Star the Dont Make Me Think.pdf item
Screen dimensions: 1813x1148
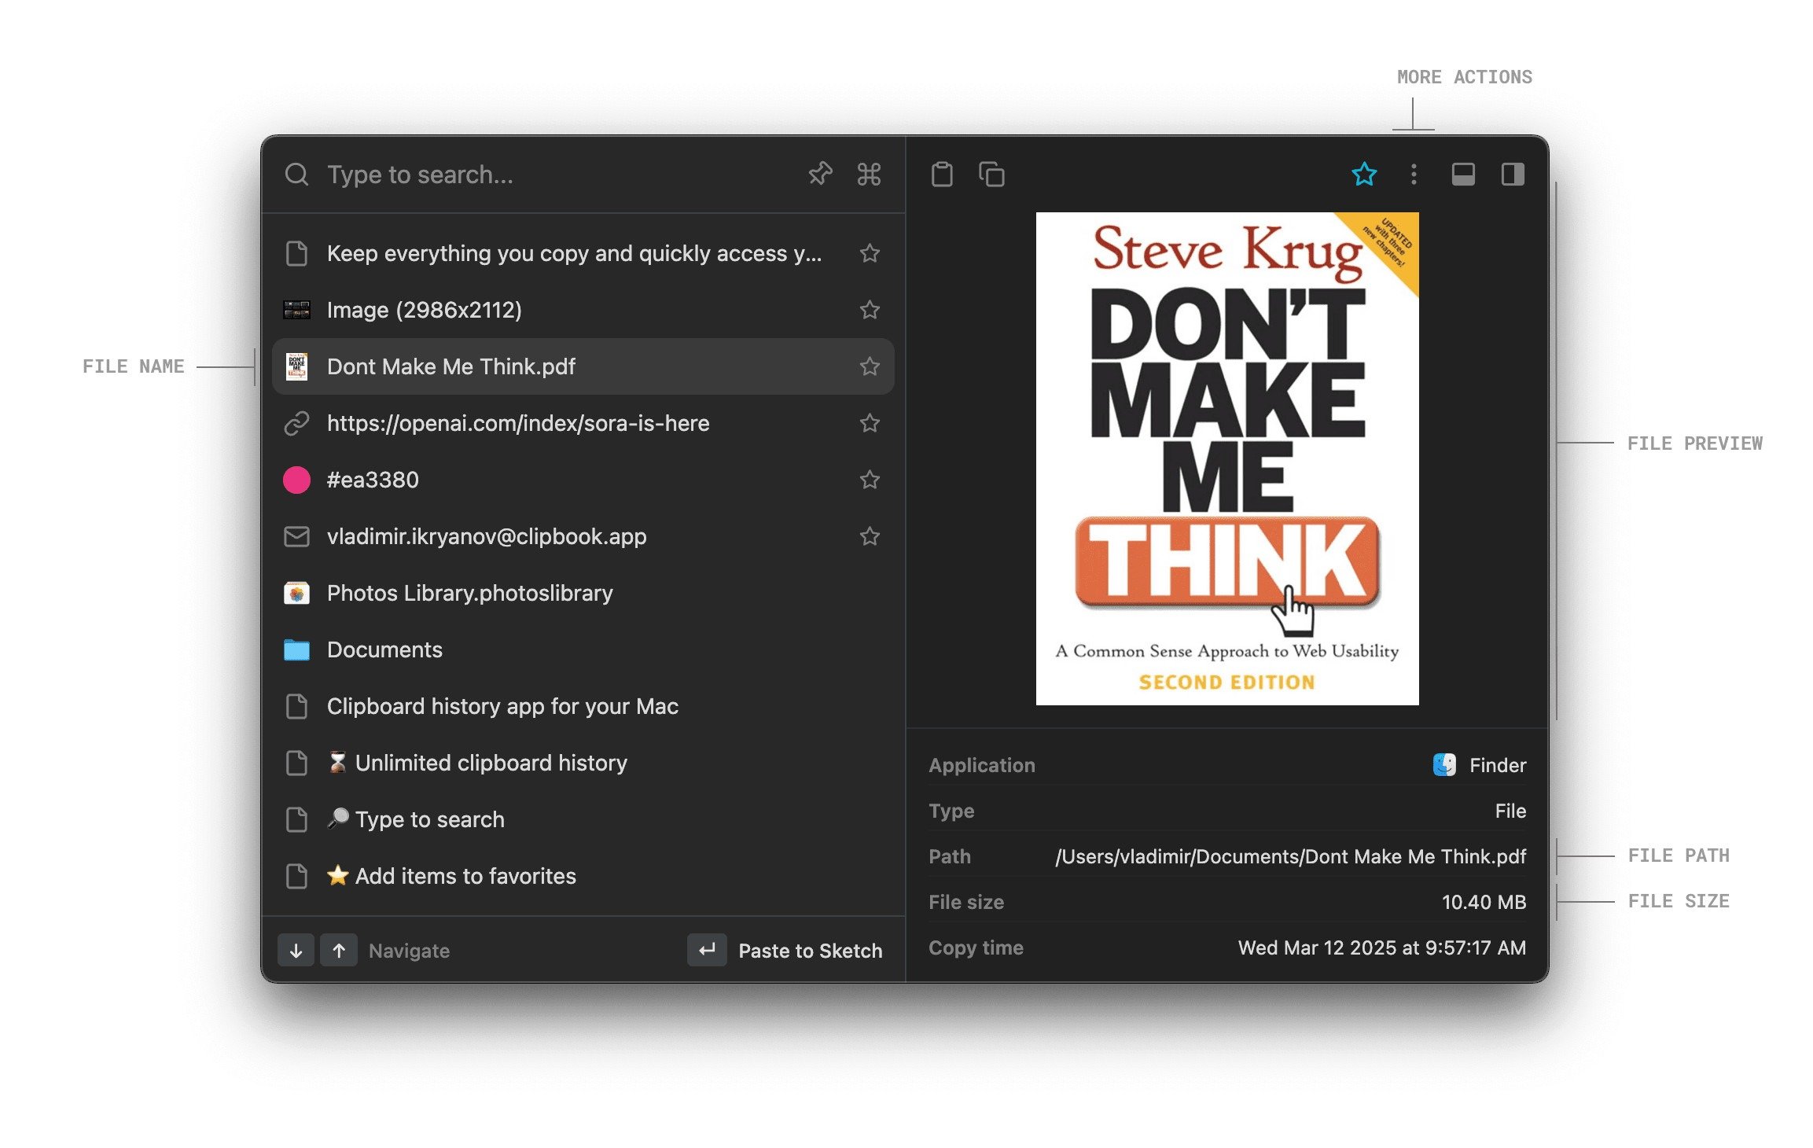coord(870,366)
